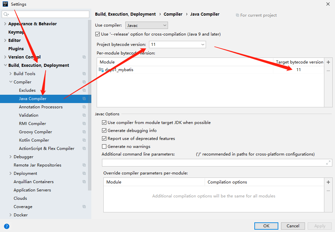Select Kotlin Compiler settings
Viewport: 335px width, 232px height.
tap(34, 140)
